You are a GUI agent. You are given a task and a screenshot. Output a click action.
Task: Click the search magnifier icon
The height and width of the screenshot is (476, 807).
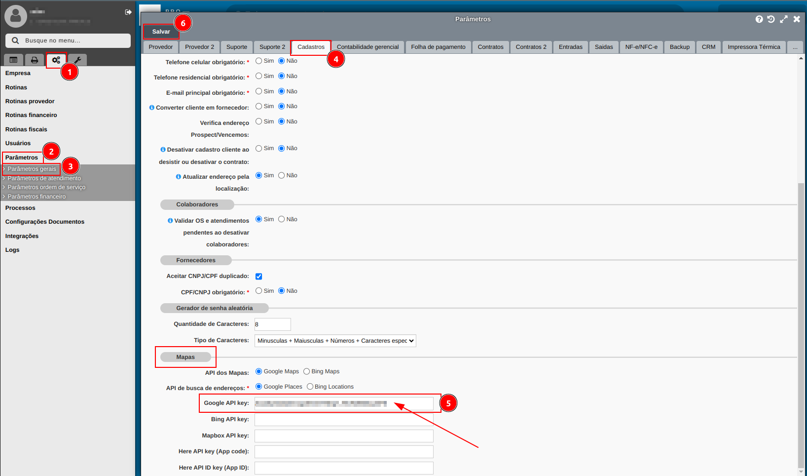[15, 40]
